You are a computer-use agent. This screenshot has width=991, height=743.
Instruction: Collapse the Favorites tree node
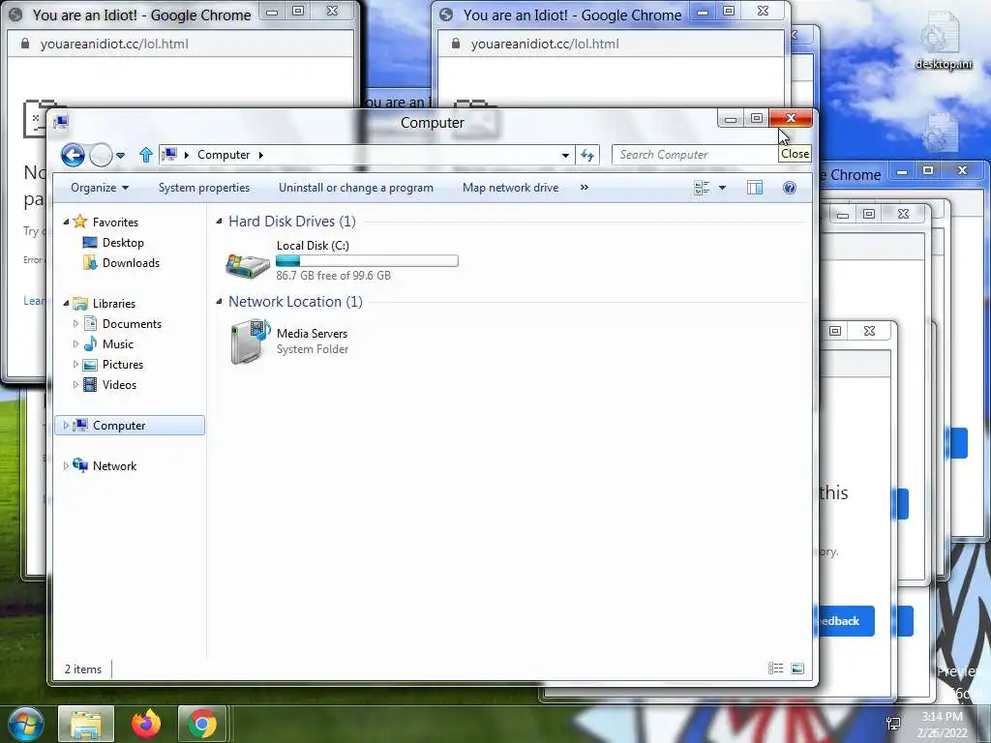tap(66, 222)
